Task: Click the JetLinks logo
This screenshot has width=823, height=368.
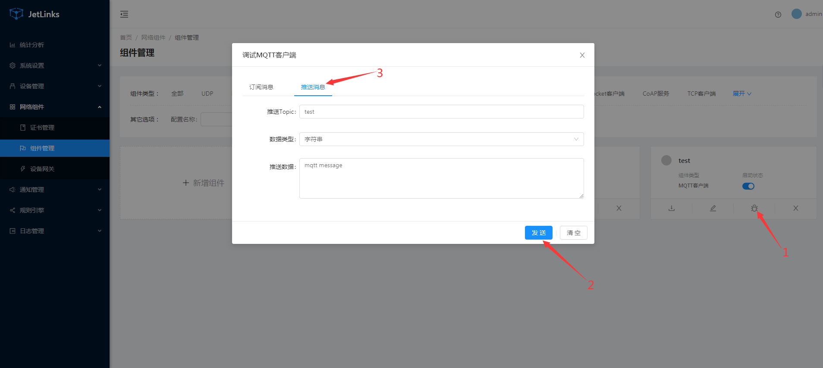Action: [35, 14]
